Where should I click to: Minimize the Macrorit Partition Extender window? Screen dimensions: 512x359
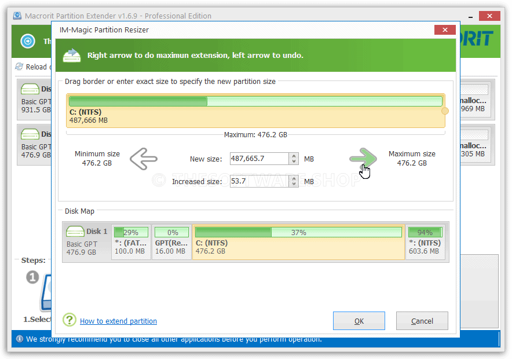click(x=470, y=16)
